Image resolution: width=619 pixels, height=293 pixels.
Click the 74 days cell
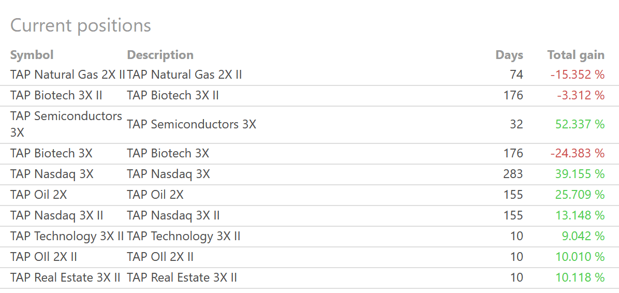click(x=516, y=75)
